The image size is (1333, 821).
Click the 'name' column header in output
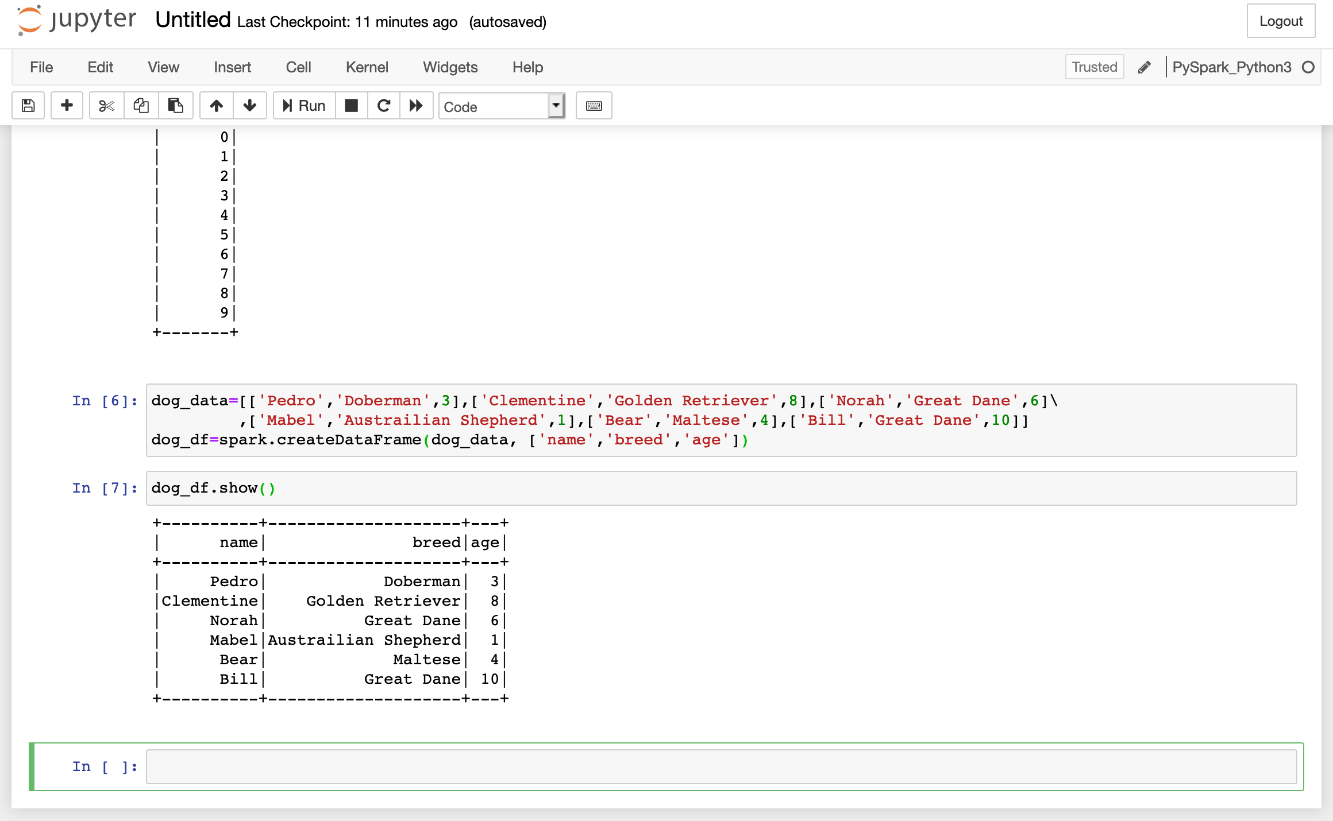coord(239,543)
